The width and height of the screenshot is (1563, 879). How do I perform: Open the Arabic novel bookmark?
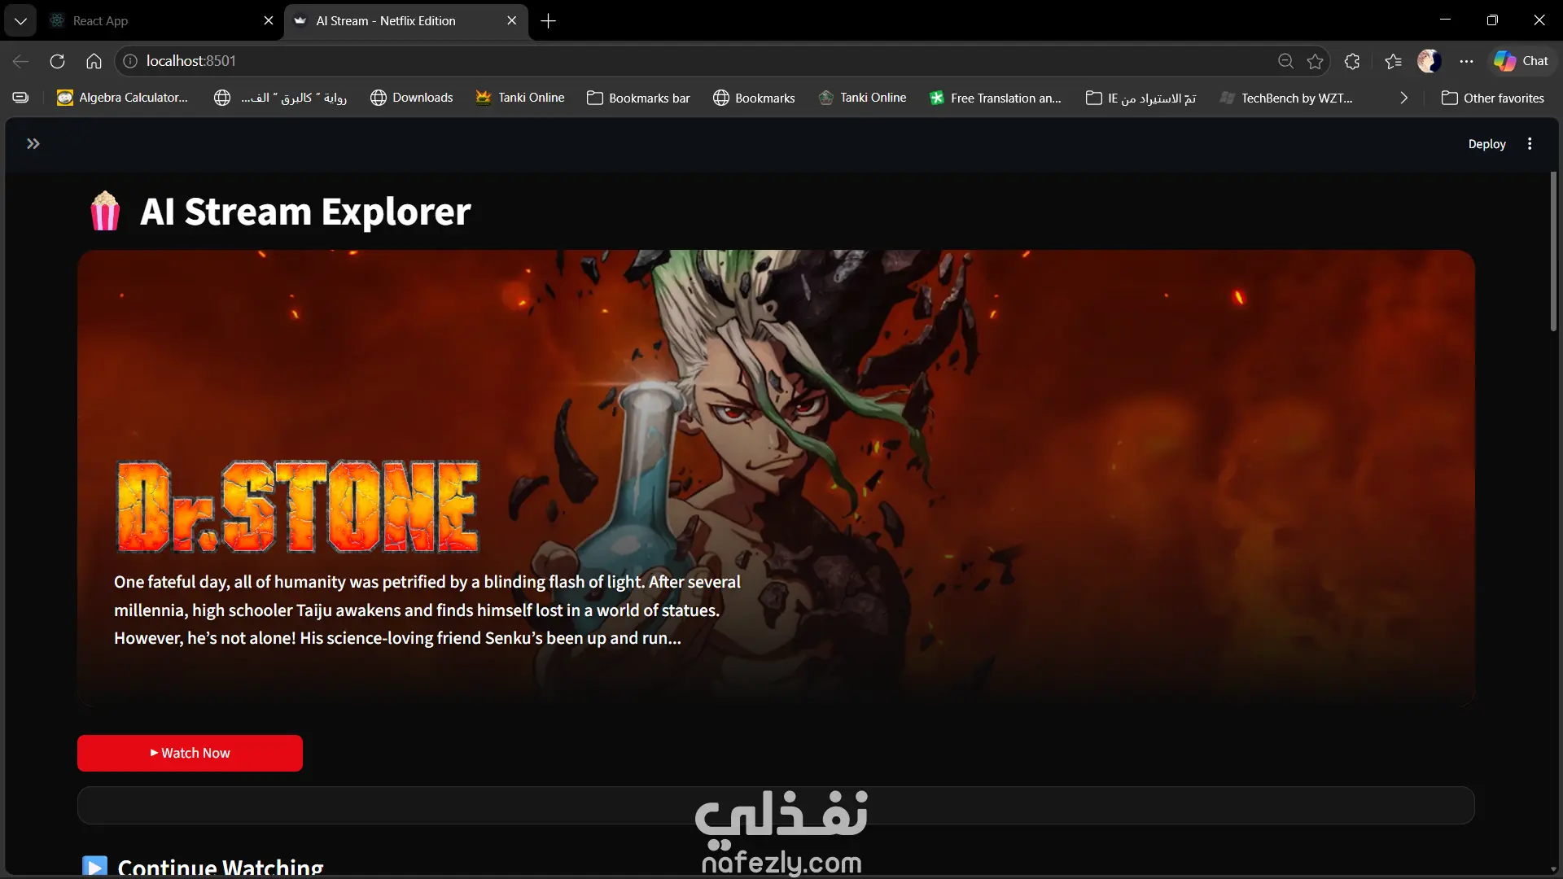pyautogui.click(x=280, y=98)
